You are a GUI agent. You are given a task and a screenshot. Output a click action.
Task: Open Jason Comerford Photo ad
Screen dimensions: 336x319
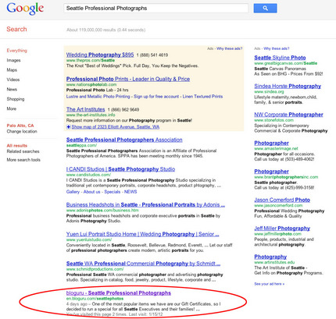coord(282,200)
